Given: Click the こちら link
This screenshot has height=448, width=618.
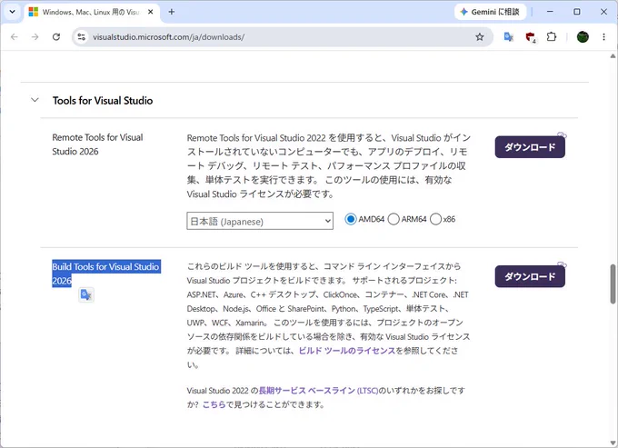Looking at the screenshot, I should point(214,404).
